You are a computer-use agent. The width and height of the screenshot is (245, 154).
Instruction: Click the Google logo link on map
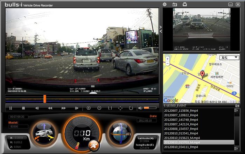pyautogui.click(x=171, y=100)
